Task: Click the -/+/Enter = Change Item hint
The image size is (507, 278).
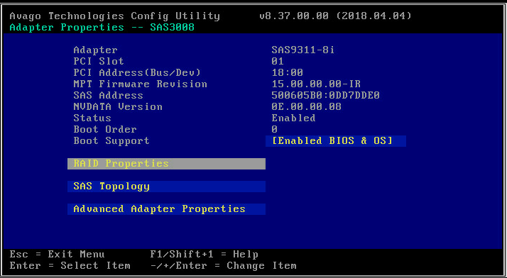Action: (x=224, y=266)
